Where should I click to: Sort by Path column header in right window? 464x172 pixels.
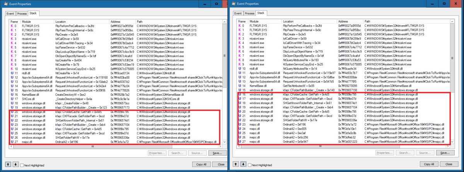407,21
